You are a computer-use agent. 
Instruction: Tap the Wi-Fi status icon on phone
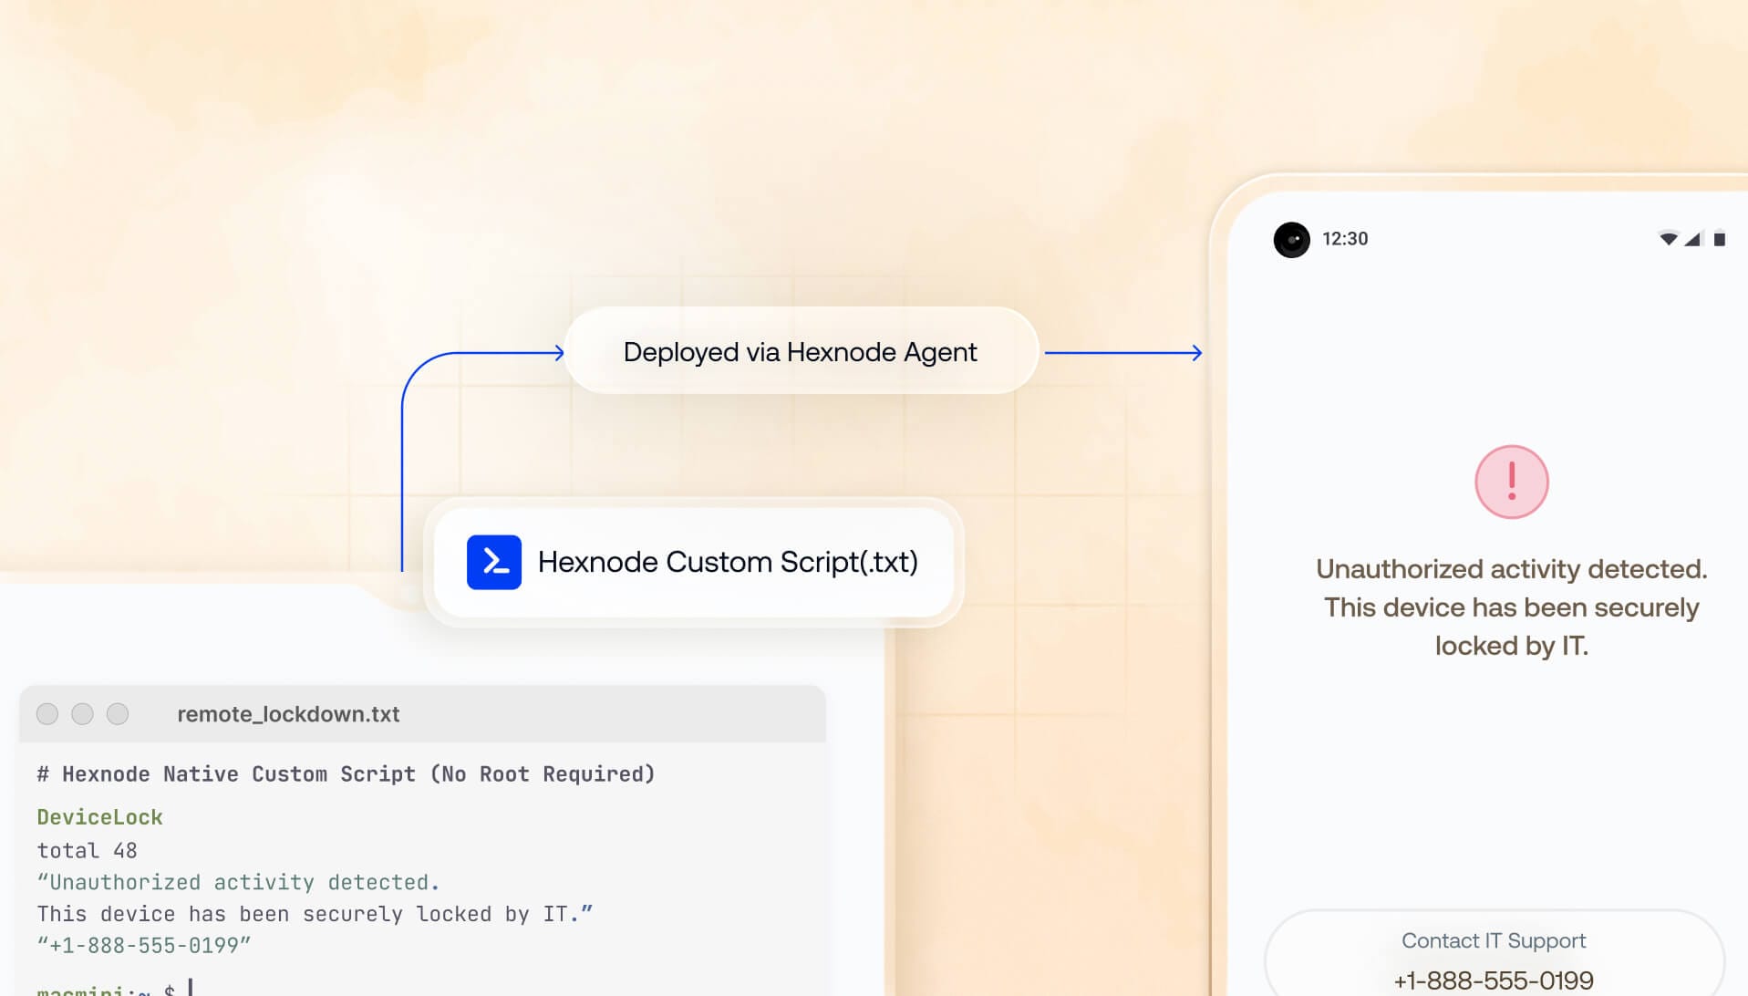[x=1668, y=239]
